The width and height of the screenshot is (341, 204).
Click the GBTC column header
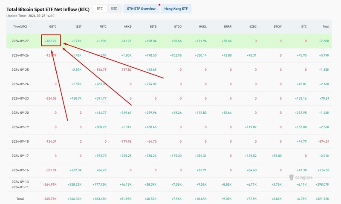click(x=53, y=26)
